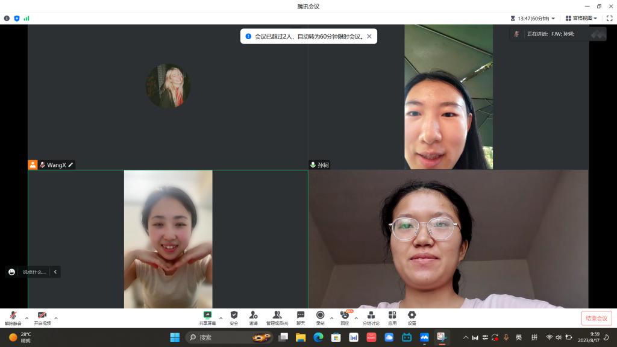Open the invite (邀请) icon
The image size is (617, 347).
[x=253, y=317]
